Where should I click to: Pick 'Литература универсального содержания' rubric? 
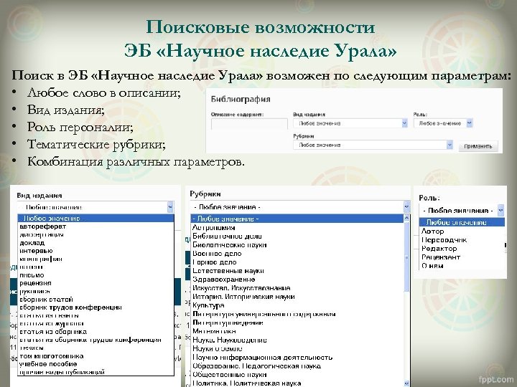pos(297,315)
